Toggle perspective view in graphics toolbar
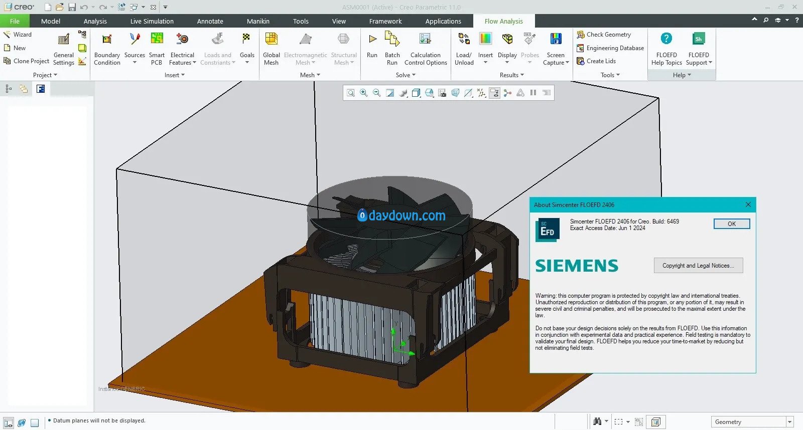The height and width of the screenshot is (430, 803). coord(455,93)
